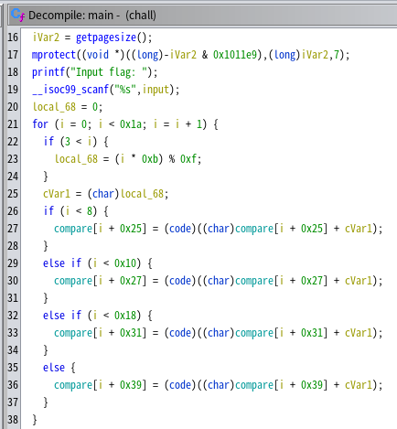Select (code) cast on line 27
Image resolution: width=397 pixels, height=429 pixels.
click(x=180, y=229)
